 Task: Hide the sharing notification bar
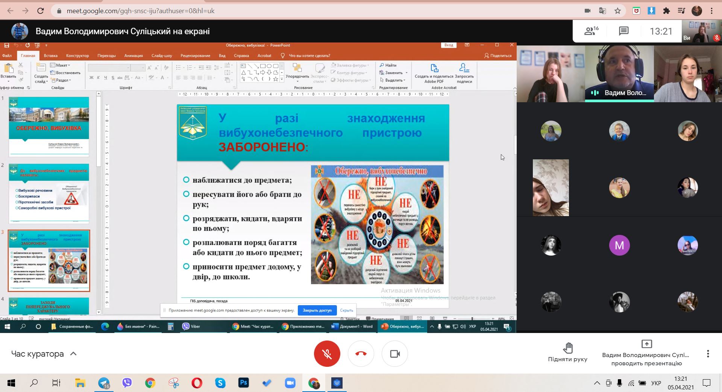(x=346, y=310)
